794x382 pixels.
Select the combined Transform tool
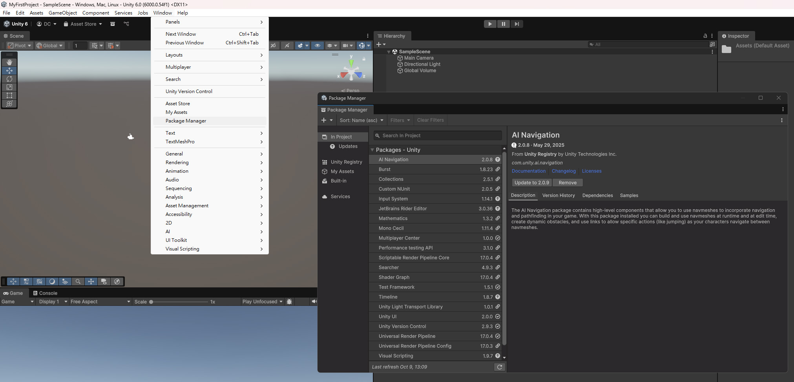(x=9, y=104)
